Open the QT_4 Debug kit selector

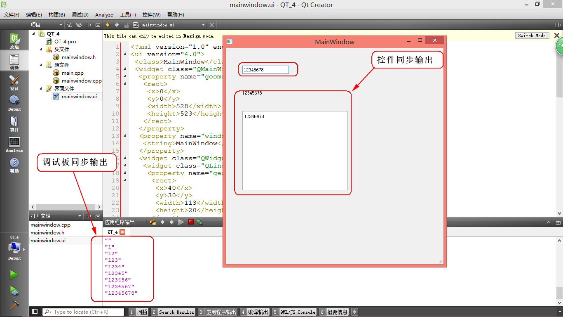pos(14,248)
